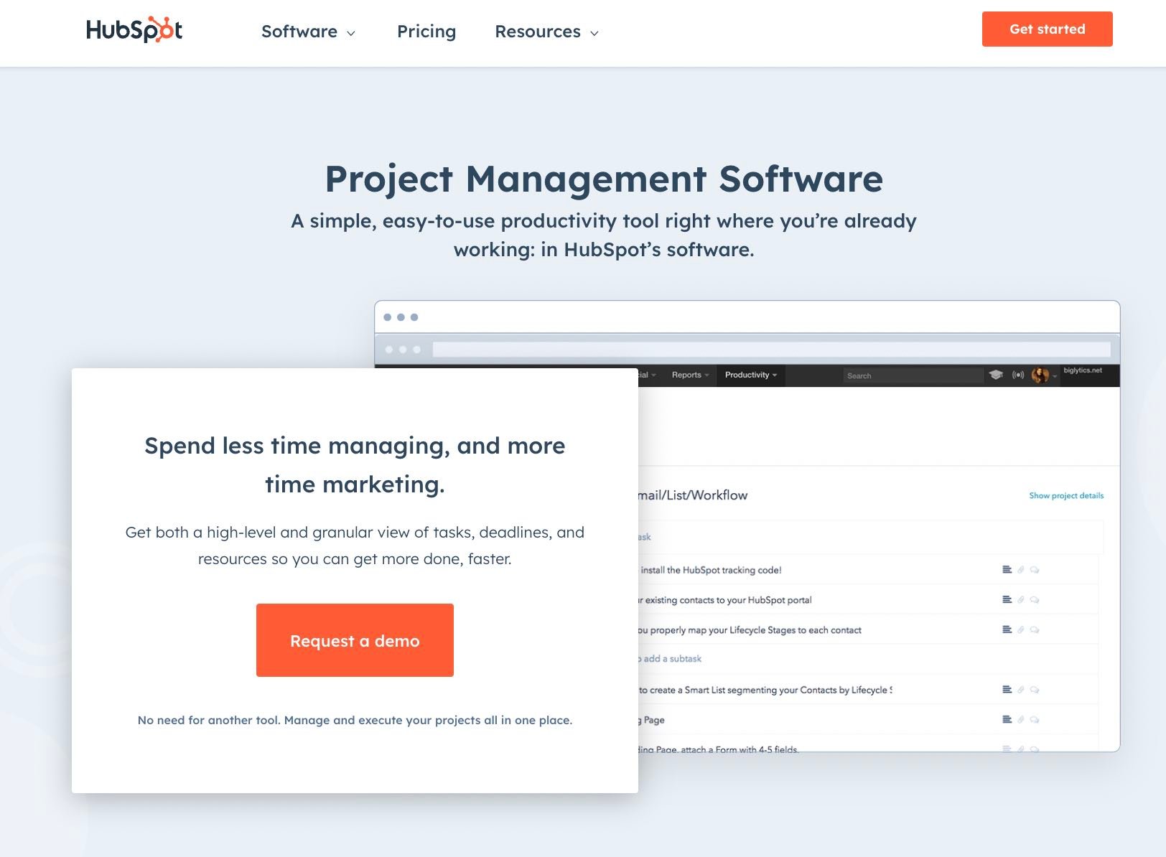Open comments icon for tracking code task
Viewport: 1166px width, 857px height.
tap(1035, 570)
